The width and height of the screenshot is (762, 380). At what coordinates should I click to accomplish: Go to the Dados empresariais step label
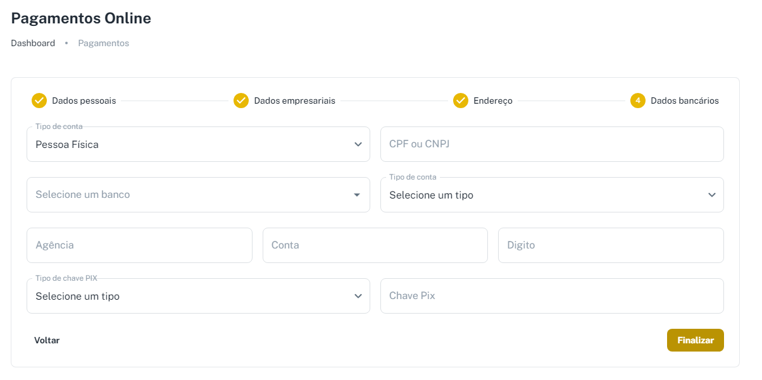[295, 101]
